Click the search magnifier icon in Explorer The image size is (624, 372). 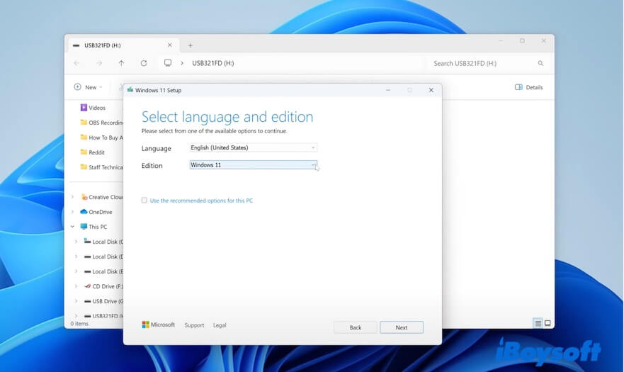point(540,63)
